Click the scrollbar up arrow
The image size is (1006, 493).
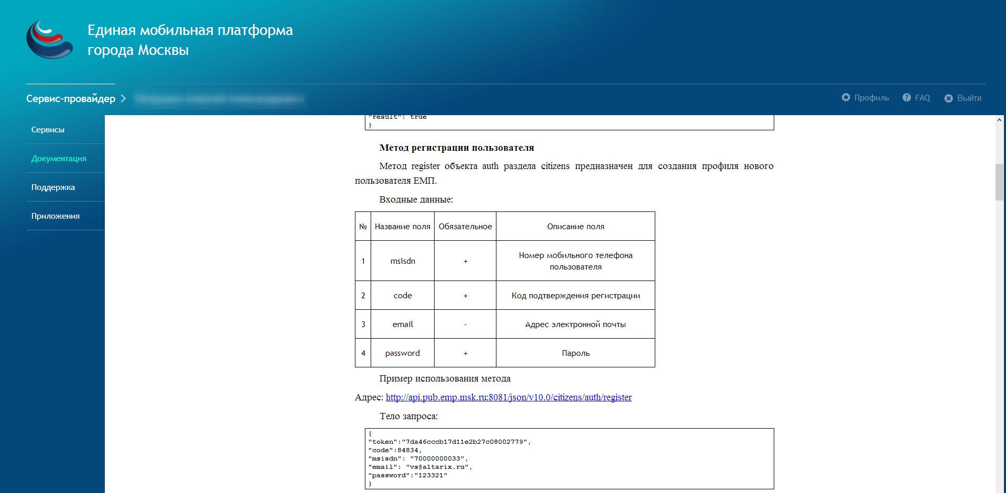coord(999,120)
